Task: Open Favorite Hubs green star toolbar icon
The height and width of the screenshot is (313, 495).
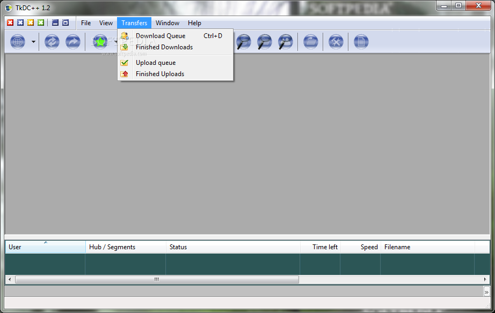Action: click(x=100, y=42)
